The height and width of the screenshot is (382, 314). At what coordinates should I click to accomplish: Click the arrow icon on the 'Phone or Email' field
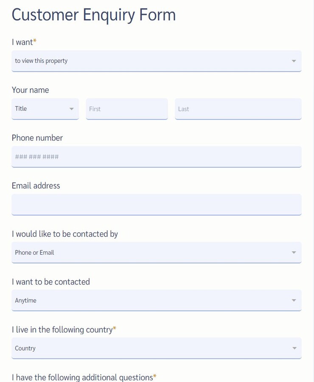click(294, 252)
